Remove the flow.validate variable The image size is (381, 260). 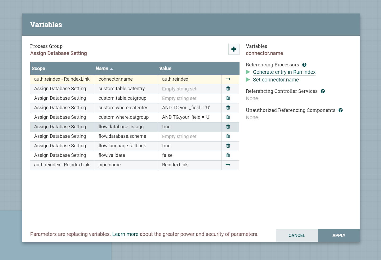pos(228,155)
